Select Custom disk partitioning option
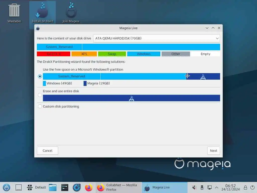This screenshot has width=257, height=193. point(40,106)
